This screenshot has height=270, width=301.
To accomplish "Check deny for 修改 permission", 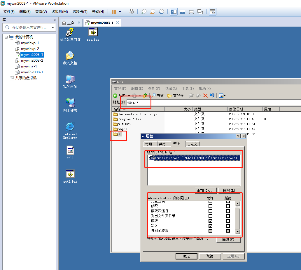I will (x=228, y=206).
